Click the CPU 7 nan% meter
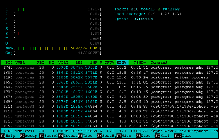Viewport: 219px width, 139px height. (53, 39)
